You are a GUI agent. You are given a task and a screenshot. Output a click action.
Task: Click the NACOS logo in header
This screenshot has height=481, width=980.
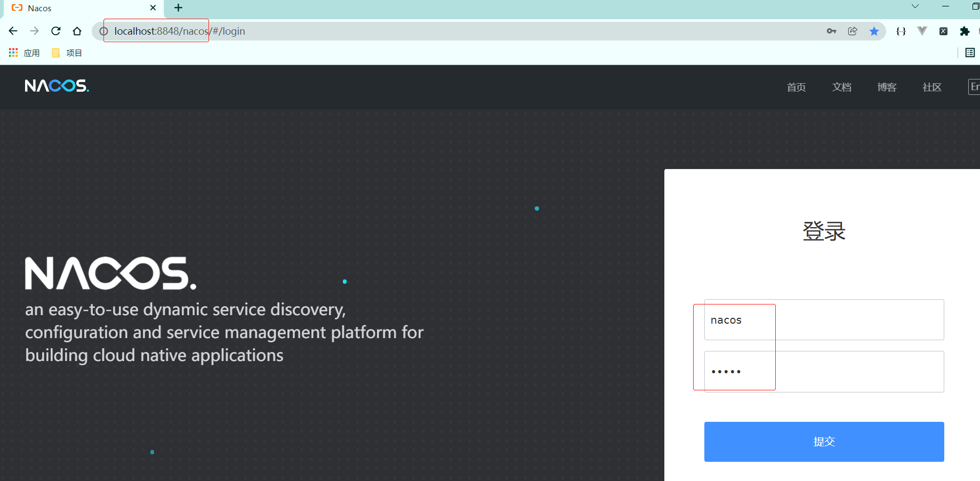[57, 86]
